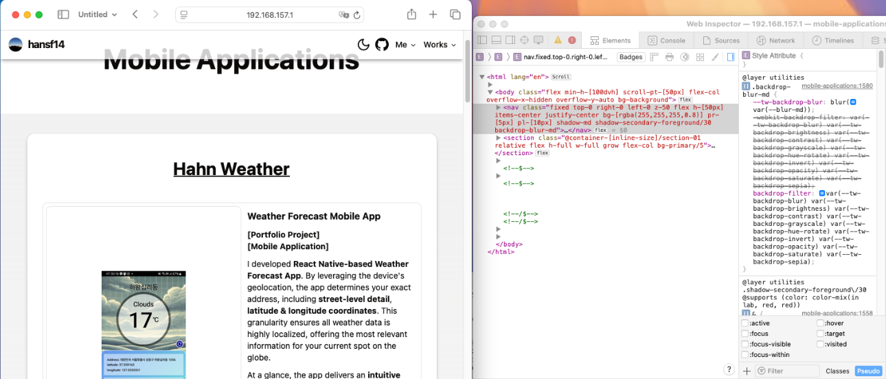Reload the page from address bar

pos(356,14)
